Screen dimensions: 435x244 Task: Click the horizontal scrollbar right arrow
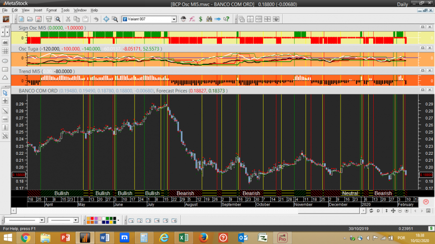[x=363, y=211]
